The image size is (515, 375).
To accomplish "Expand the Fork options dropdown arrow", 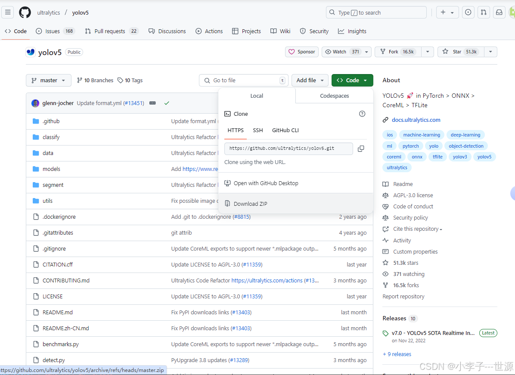I will (428, 52).
